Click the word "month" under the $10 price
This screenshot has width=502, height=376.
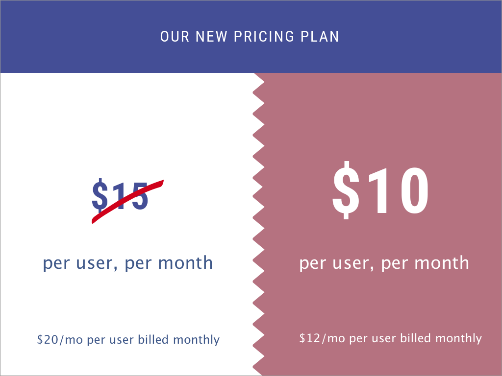(x=442, y=263)
